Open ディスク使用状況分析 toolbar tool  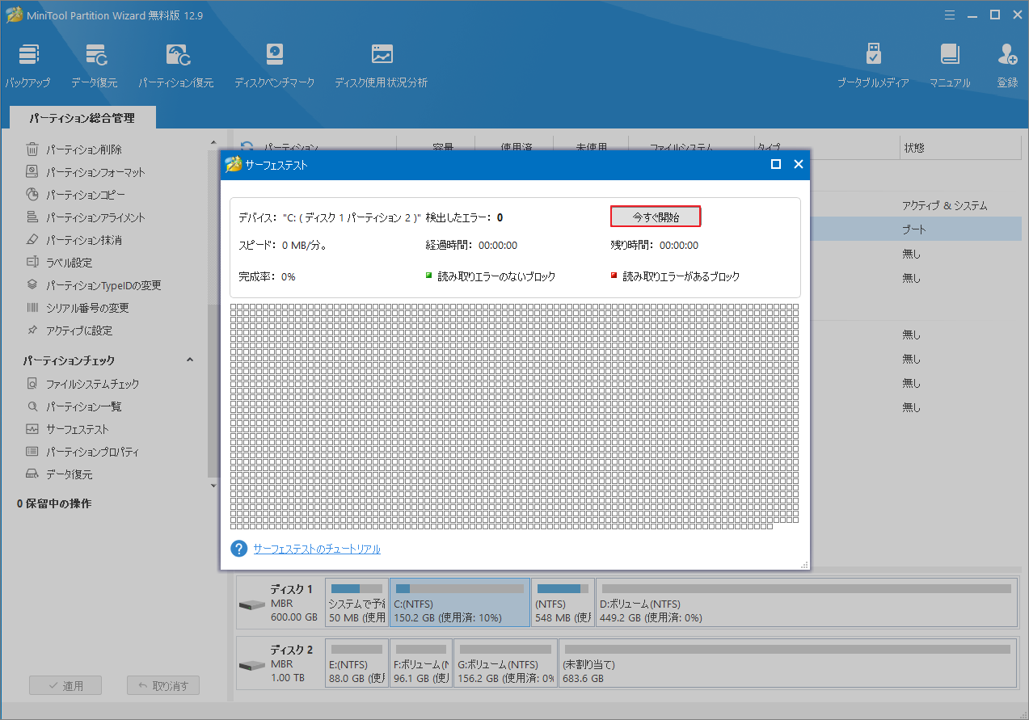381,65
